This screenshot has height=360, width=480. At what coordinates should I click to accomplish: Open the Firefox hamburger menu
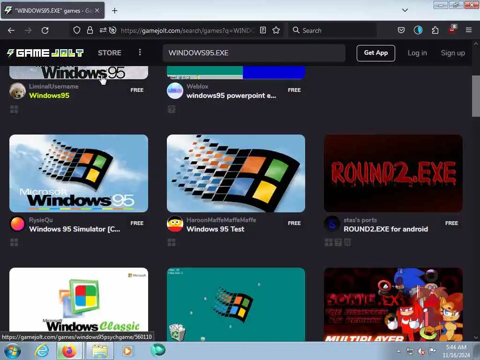469,30
